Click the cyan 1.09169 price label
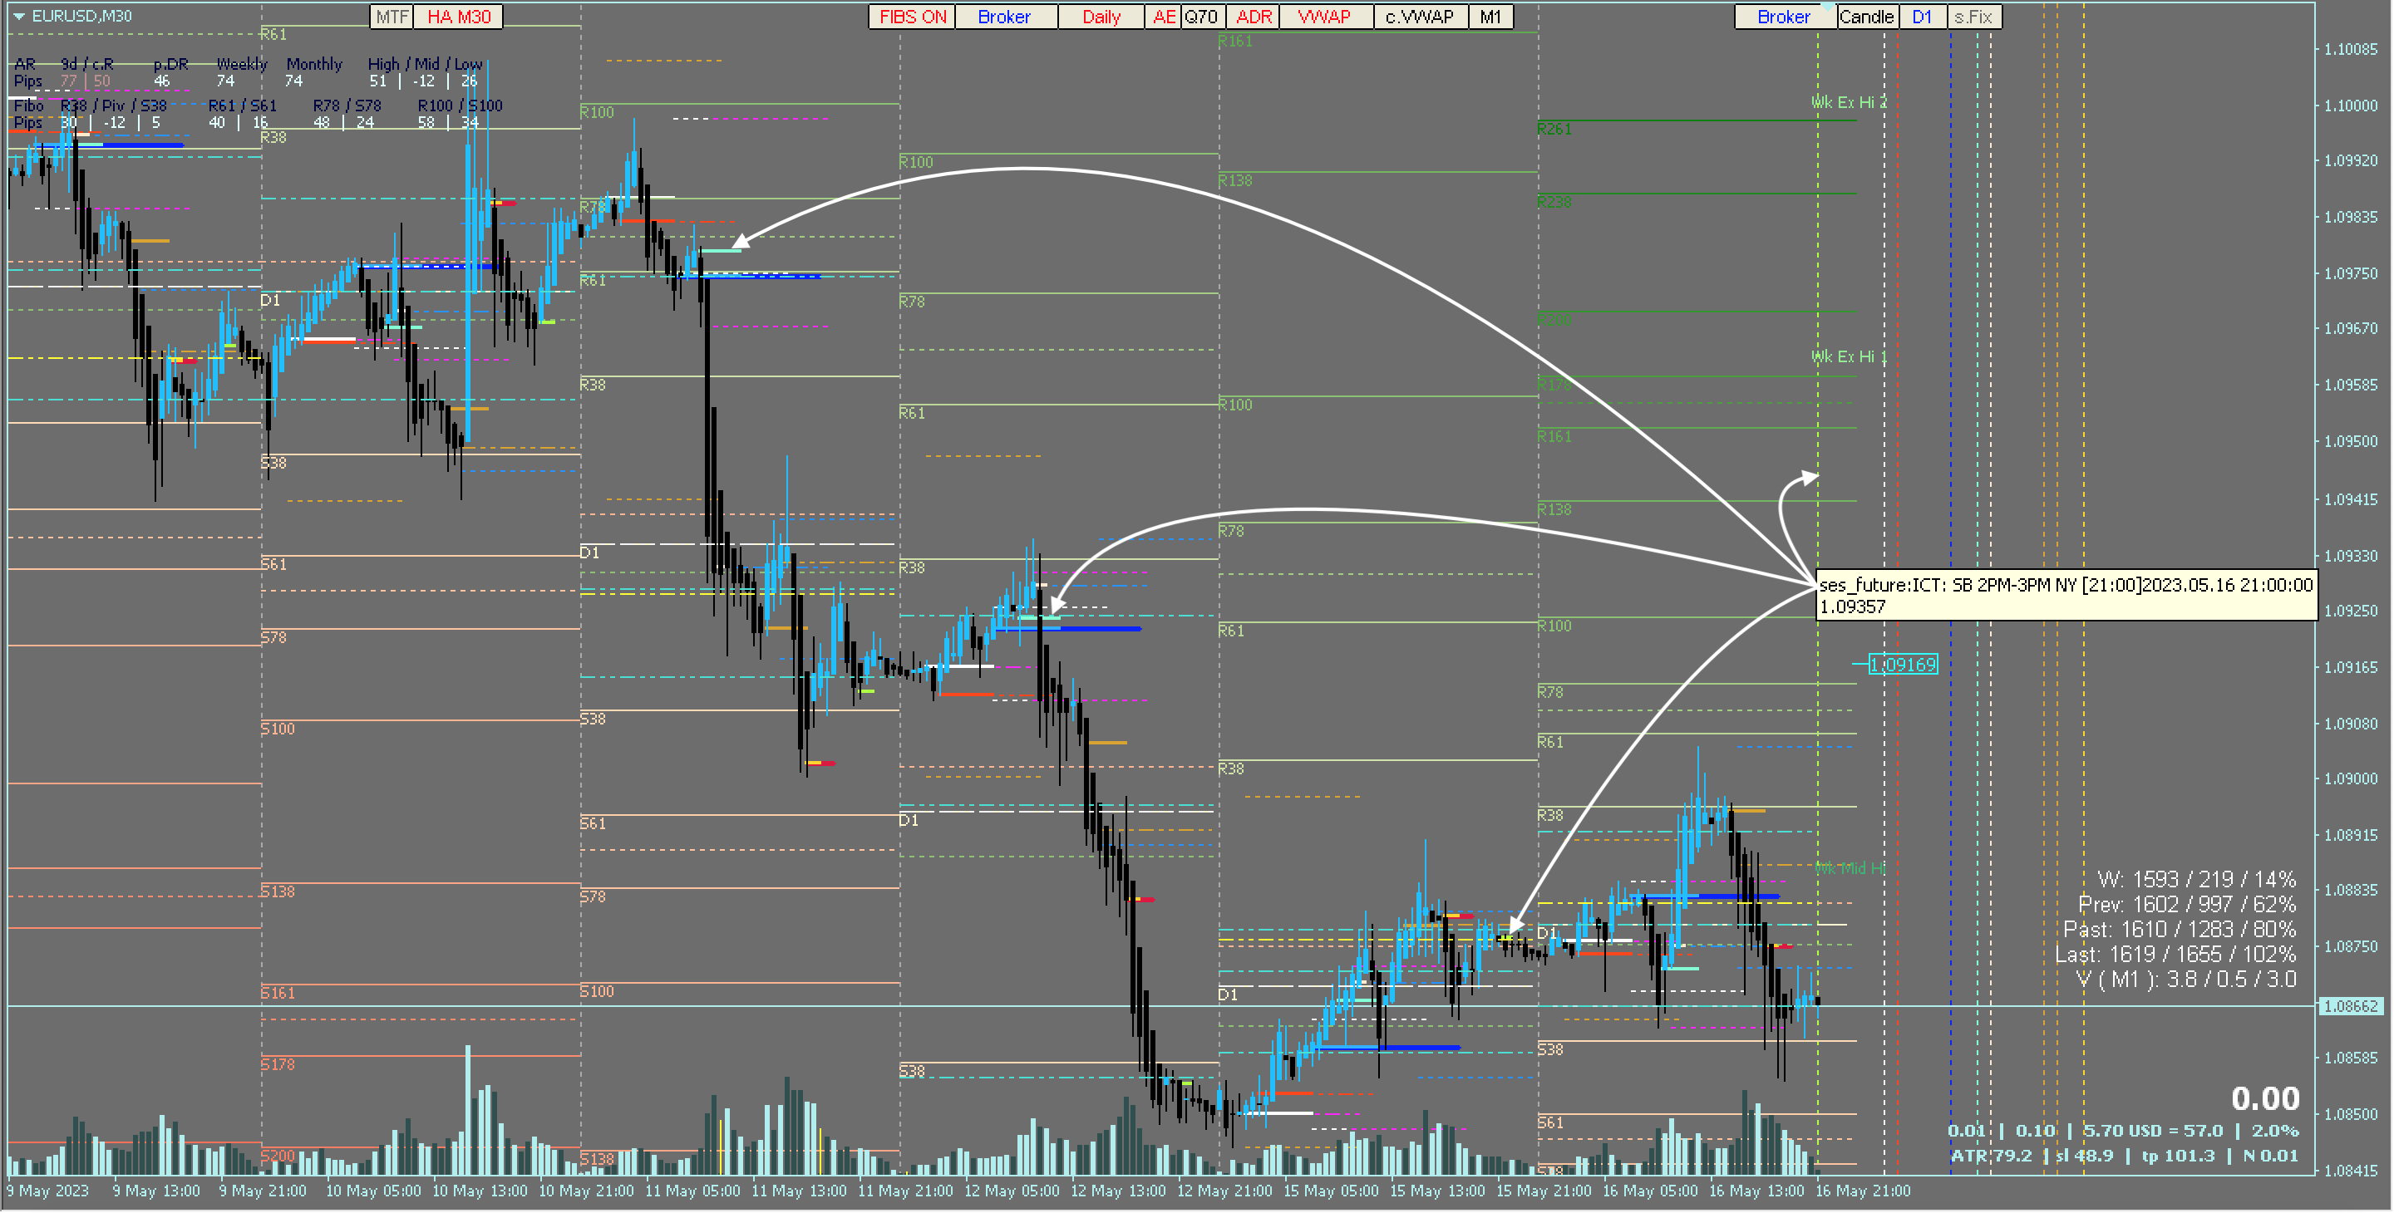 1903,665
